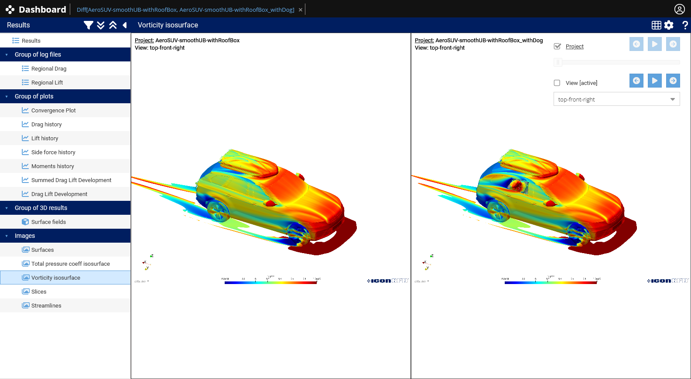The image size is (691, 379).
Task: Click the filter funnel icon in Results header
Action: tap(89, 25)
